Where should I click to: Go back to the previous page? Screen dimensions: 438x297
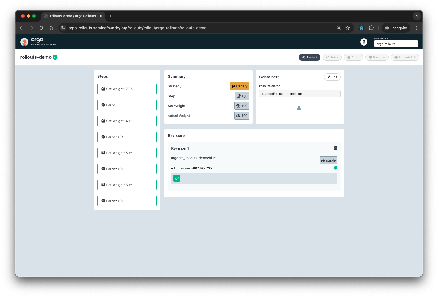tap(21, 28)
